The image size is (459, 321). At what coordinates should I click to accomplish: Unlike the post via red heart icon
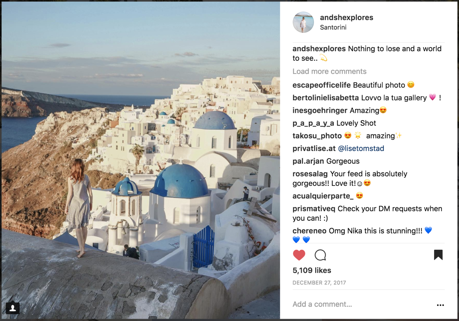(299, 255)
